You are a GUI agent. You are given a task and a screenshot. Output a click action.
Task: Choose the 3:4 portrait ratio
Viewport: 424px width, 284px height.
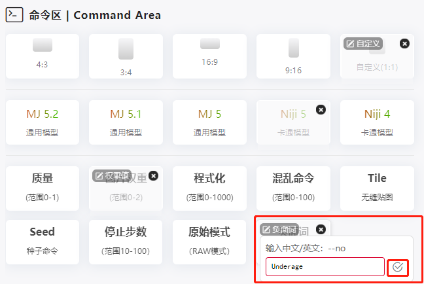pos(126,56)
